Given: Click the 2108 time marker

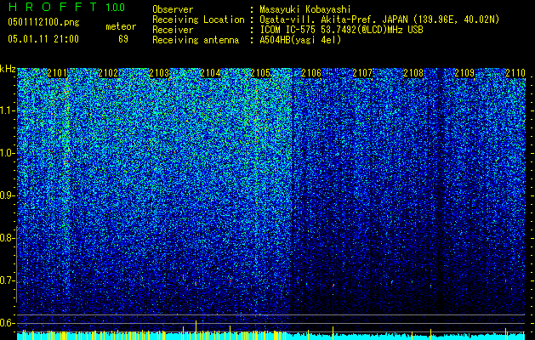Looking at the screenshot, I should [x=413, y=73].
